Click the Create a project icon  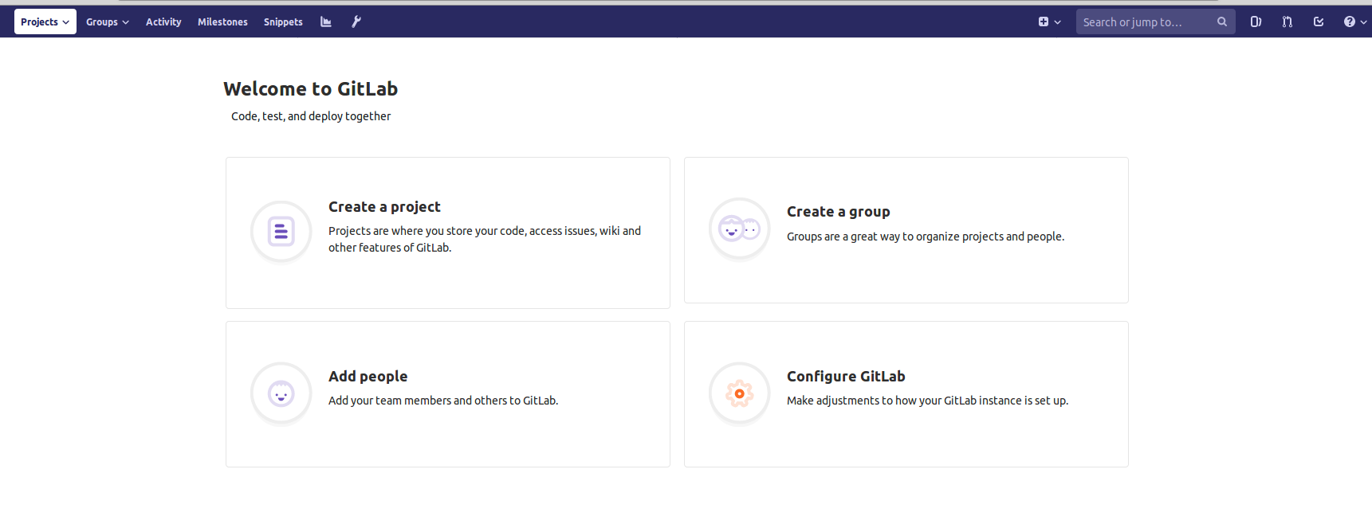281,231
